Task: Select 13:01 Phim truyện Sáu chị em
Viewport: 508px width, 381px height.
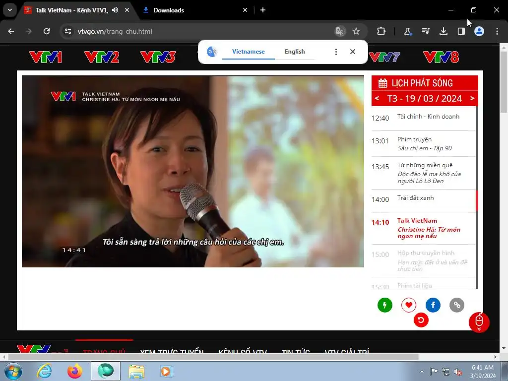Action: click(423, 144)
